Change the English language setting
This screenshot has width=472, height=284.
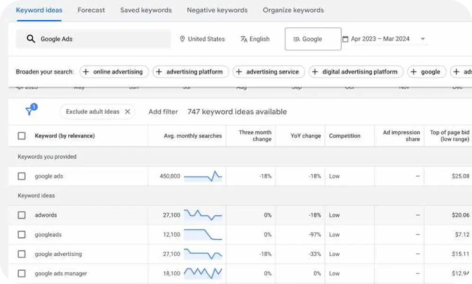point(255,39)
